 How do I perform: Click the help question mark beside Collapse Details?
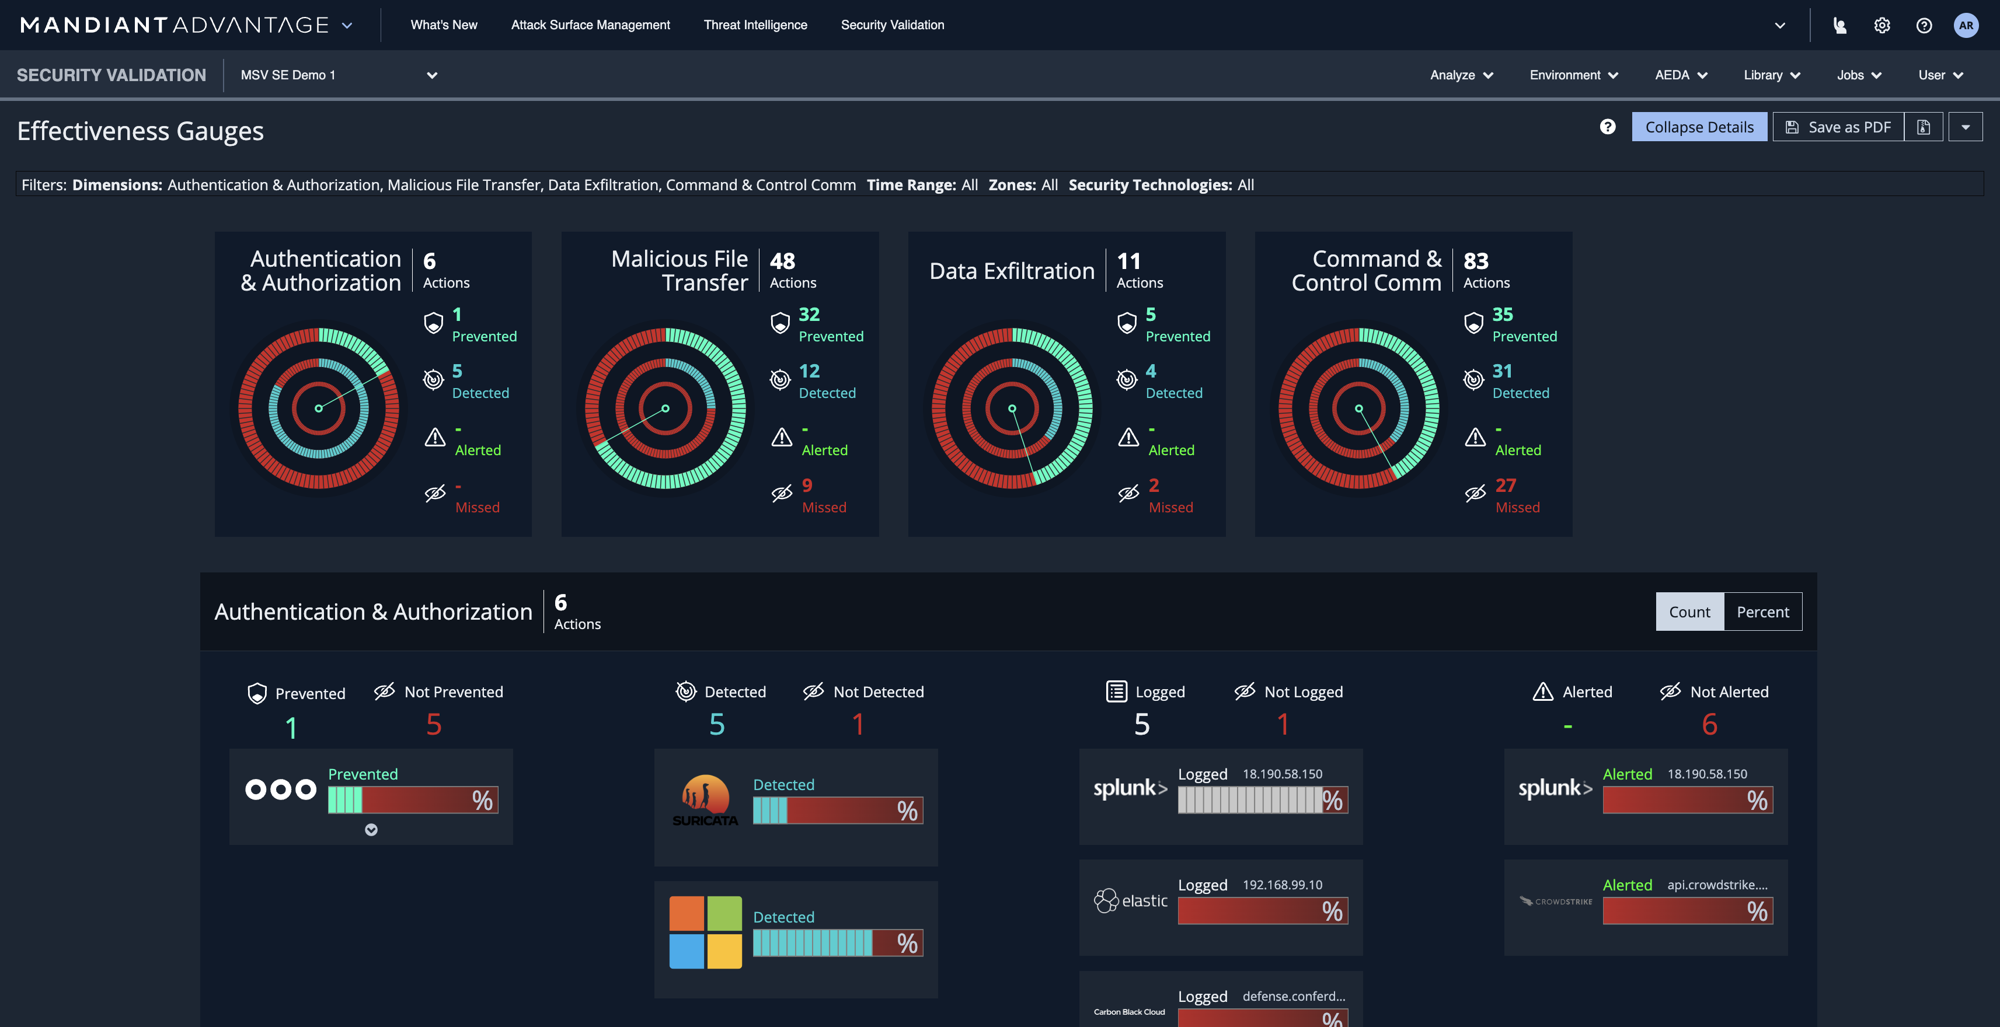pyautogui.click(x=1608, y=127)
